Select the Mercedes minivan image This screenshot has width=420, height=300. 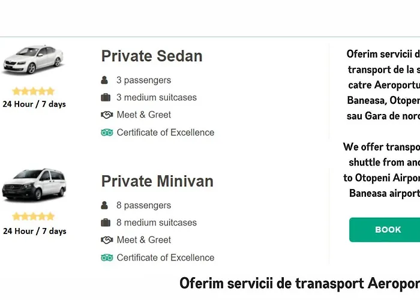point(34,185)
